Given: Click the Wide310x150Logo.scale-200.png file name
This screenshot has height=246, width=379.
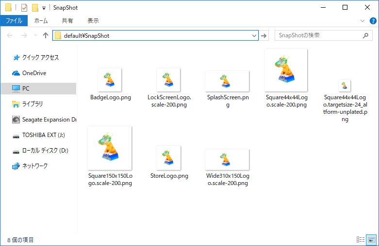Looking at the screenshot, I should pyautogui.click(x=228, y=180).
